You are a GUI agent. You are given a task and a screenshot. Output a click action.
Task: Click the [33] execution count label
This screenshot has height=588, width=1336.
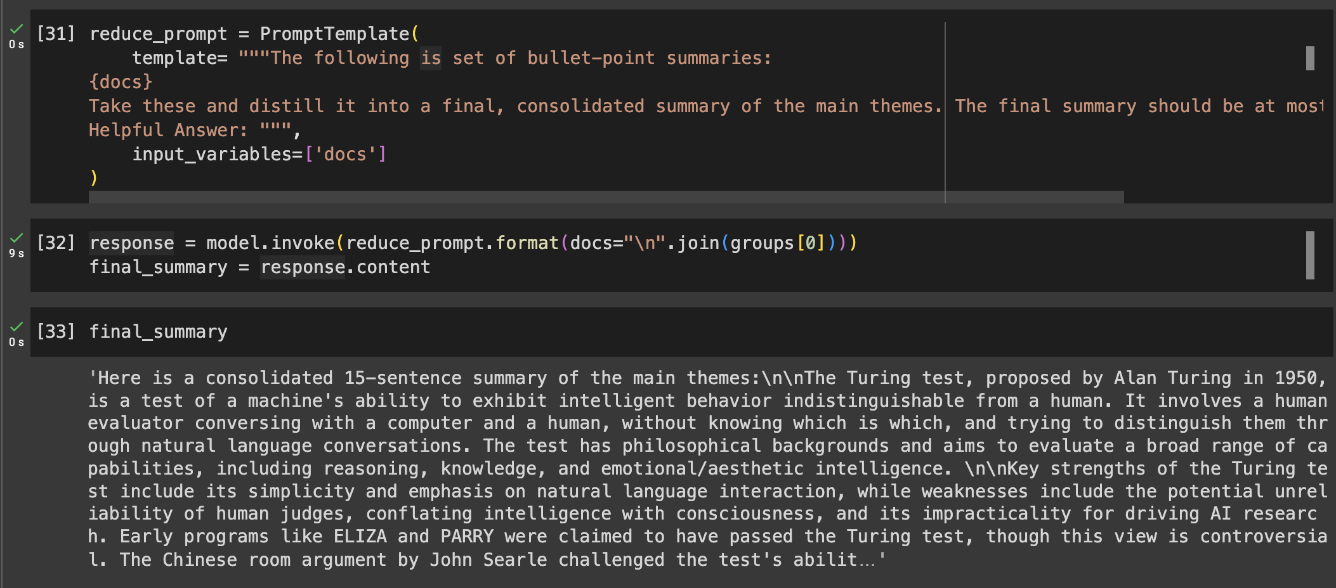[56, 331]
